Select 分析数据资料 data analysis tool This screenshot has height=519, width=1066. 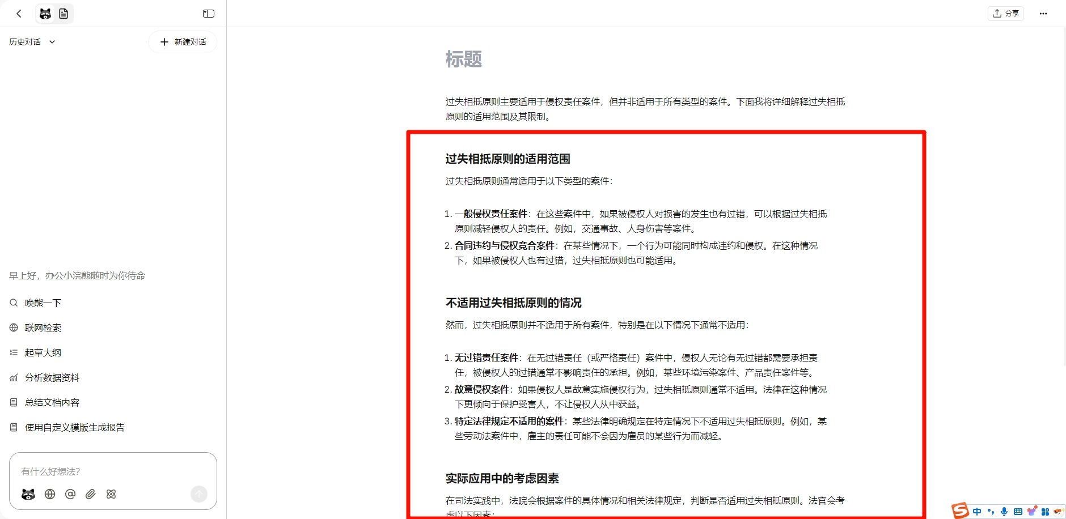click(52, 377)
